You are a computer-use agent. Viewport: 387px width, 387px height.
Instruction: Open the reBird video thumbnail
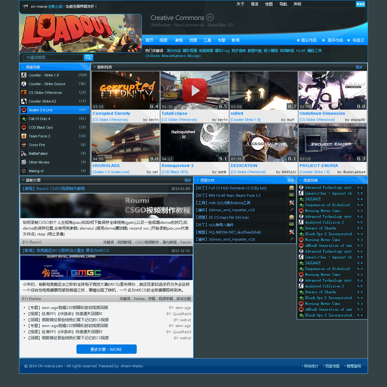(x=263, y=91)
